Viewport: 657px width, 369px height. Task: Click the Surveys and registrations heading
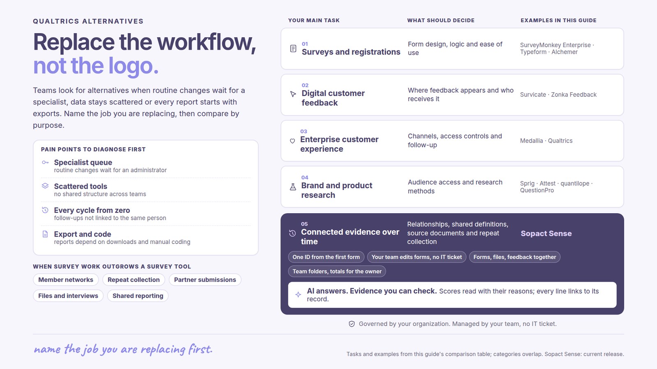(x=351, y=52)
